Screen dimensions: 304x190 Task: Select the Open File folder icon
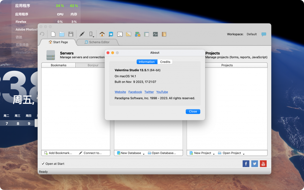[x=62, y=34]
